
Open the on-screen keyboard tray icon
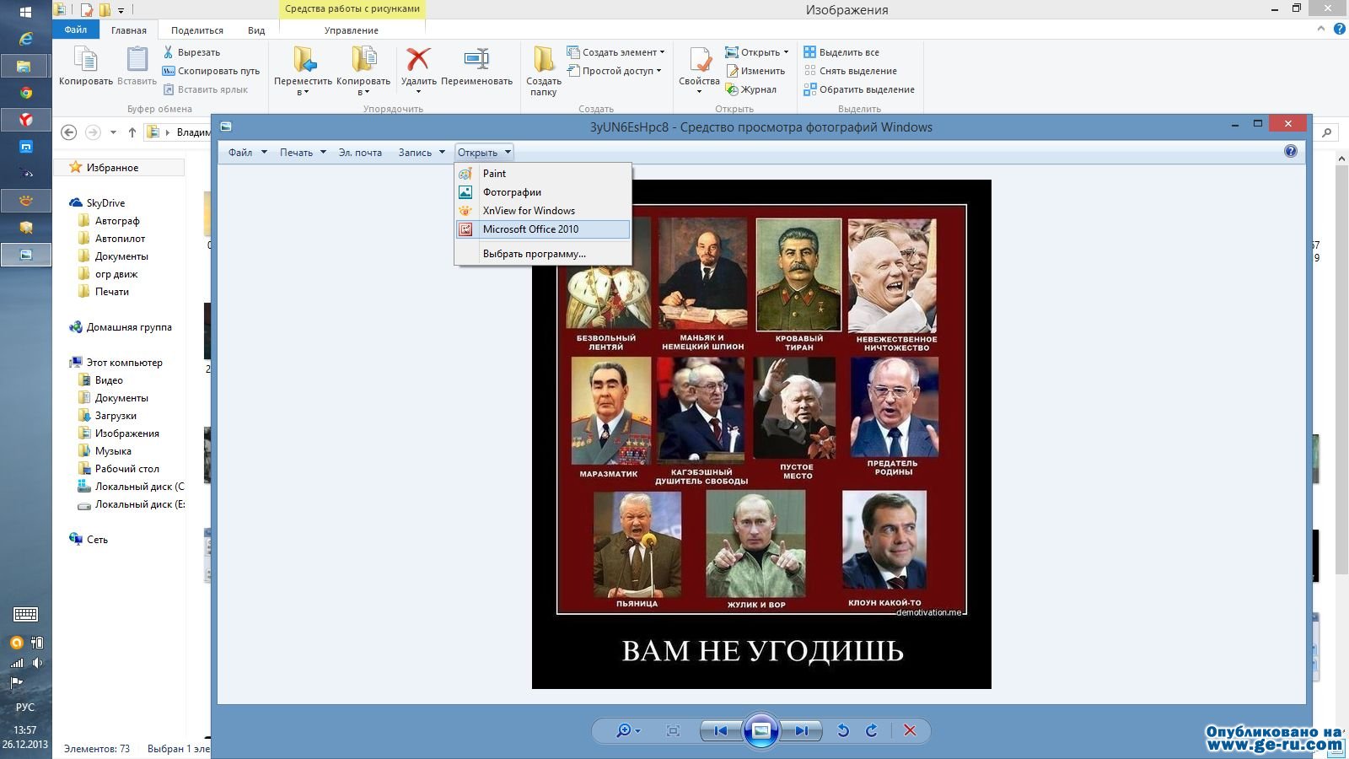point(25,614)
